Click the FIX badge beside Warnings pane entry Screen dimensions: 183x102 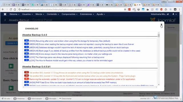pyautogui.click(x=27, y=57)
